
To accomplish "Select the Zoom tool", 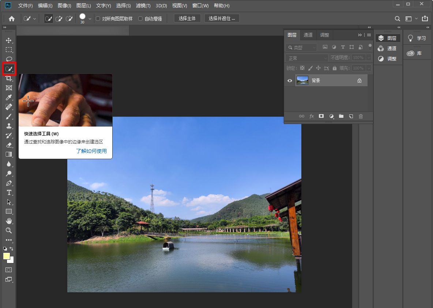I will 9,230.
